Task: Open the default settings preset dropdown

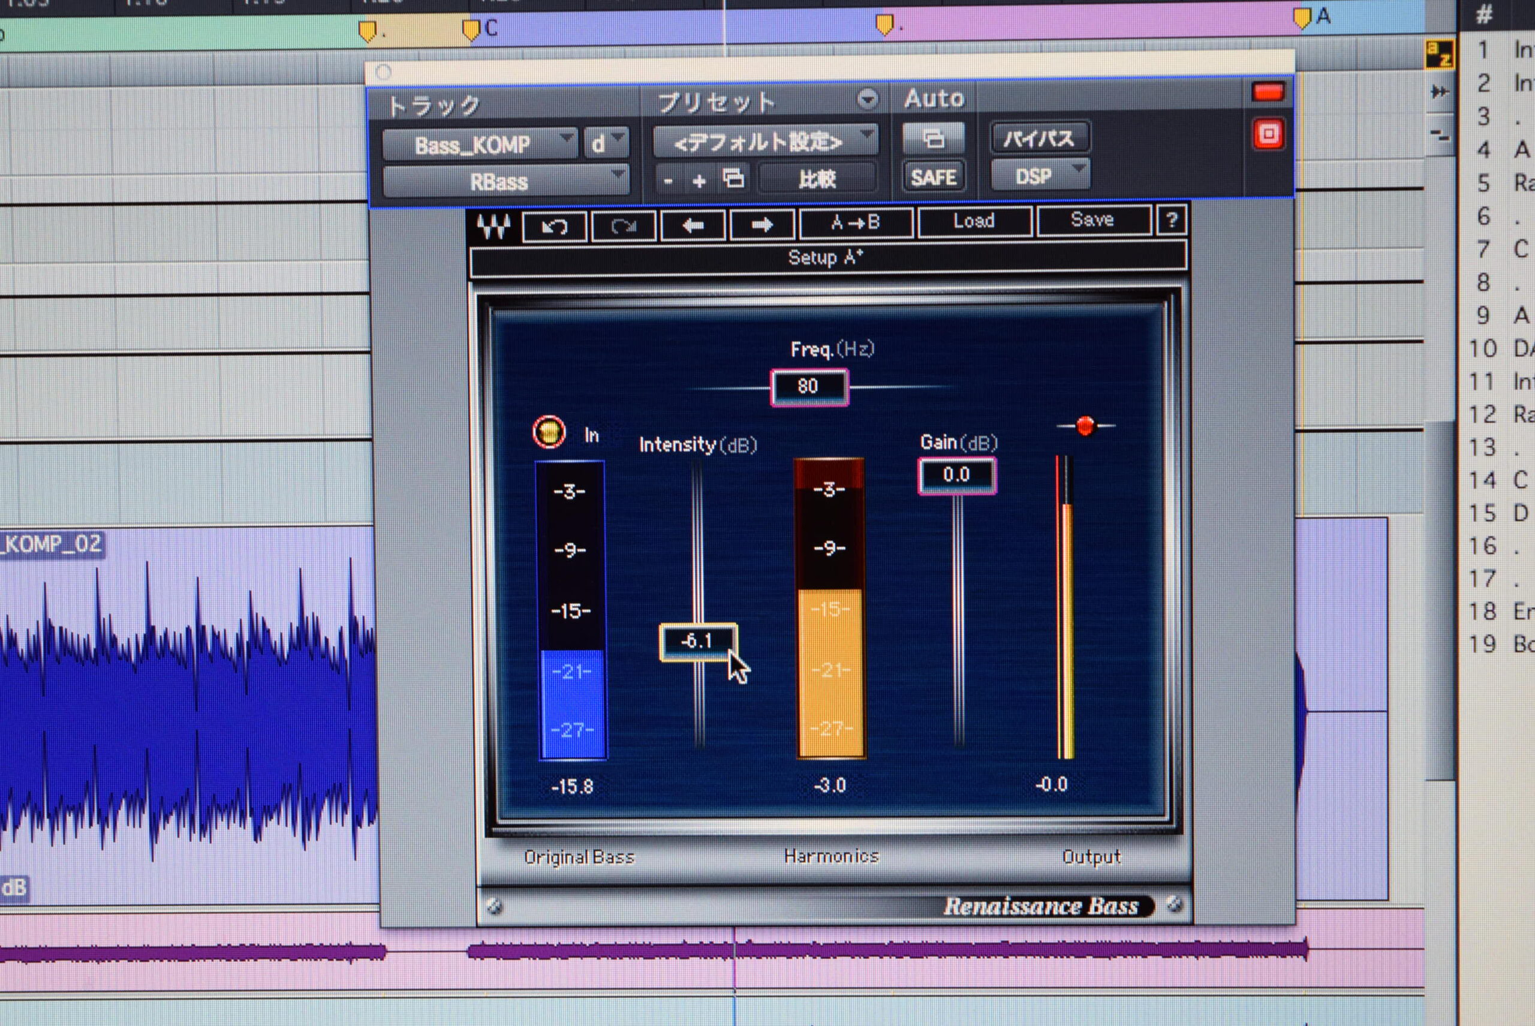Action: 766,141
